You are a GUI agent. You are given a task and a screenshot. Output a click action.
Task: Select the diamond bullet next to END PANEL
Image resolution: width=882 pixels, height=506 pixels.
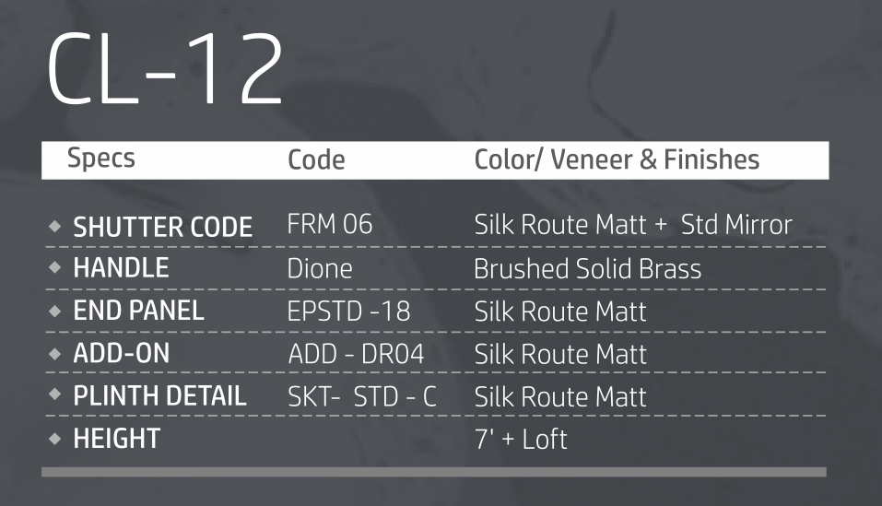tap(57, 311)
